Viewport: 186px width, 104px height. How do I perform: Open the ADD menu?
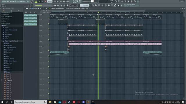[8, 1]
